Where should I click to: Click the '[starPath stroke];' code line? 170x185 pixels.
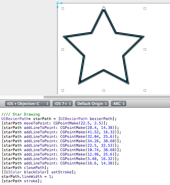click(x=22, y=181)
